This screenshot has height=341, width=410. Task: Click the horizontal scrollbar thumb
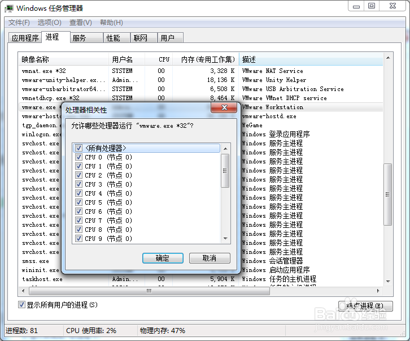point(149,291)
